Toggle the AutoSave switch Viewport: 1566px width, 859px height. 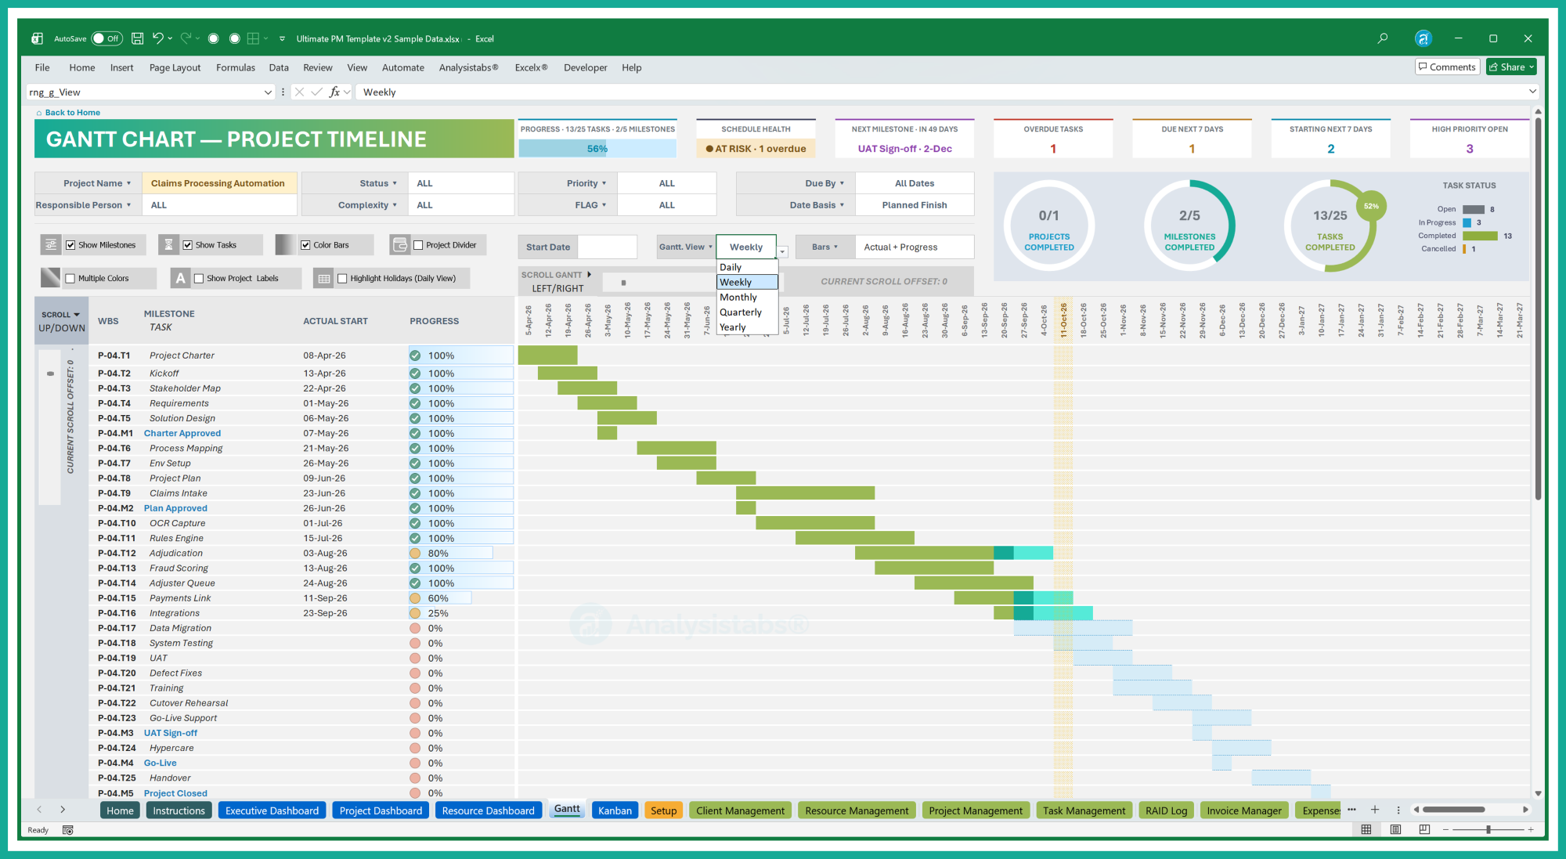(106, 38)
